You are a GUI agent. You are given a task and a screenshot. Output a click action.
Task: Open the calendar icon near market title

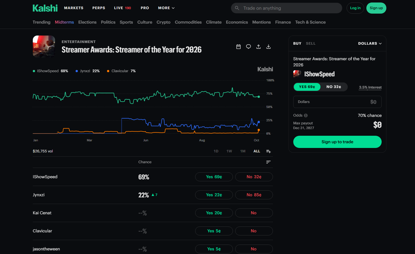(238, 47)
